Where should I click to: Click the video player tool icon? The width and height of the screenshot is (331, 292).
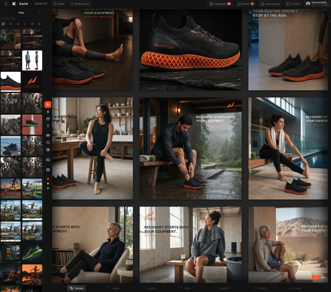click(x=48, y=160)
